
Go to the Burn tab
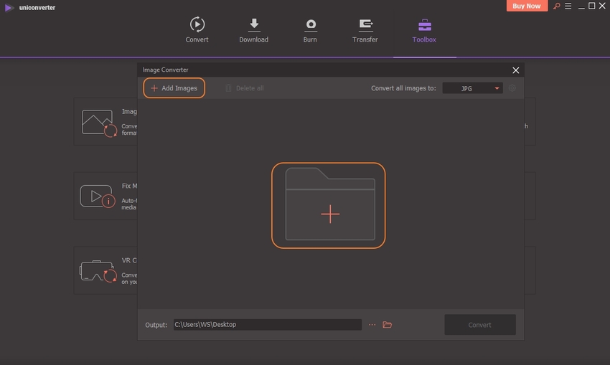[x=310, y=30]
